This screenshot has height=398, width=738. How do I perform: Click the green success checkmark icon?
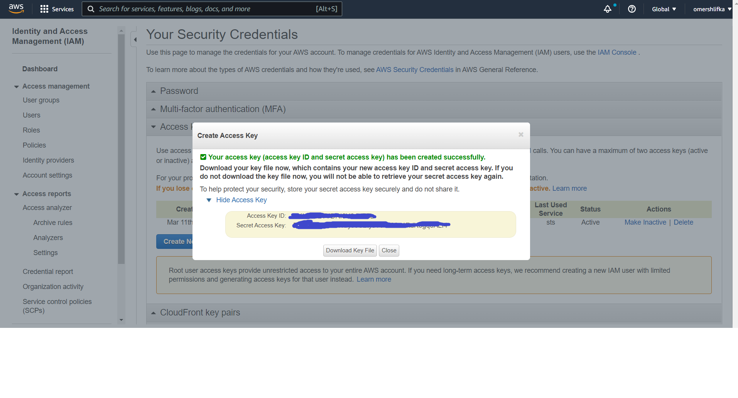click(x=203, y=157)
